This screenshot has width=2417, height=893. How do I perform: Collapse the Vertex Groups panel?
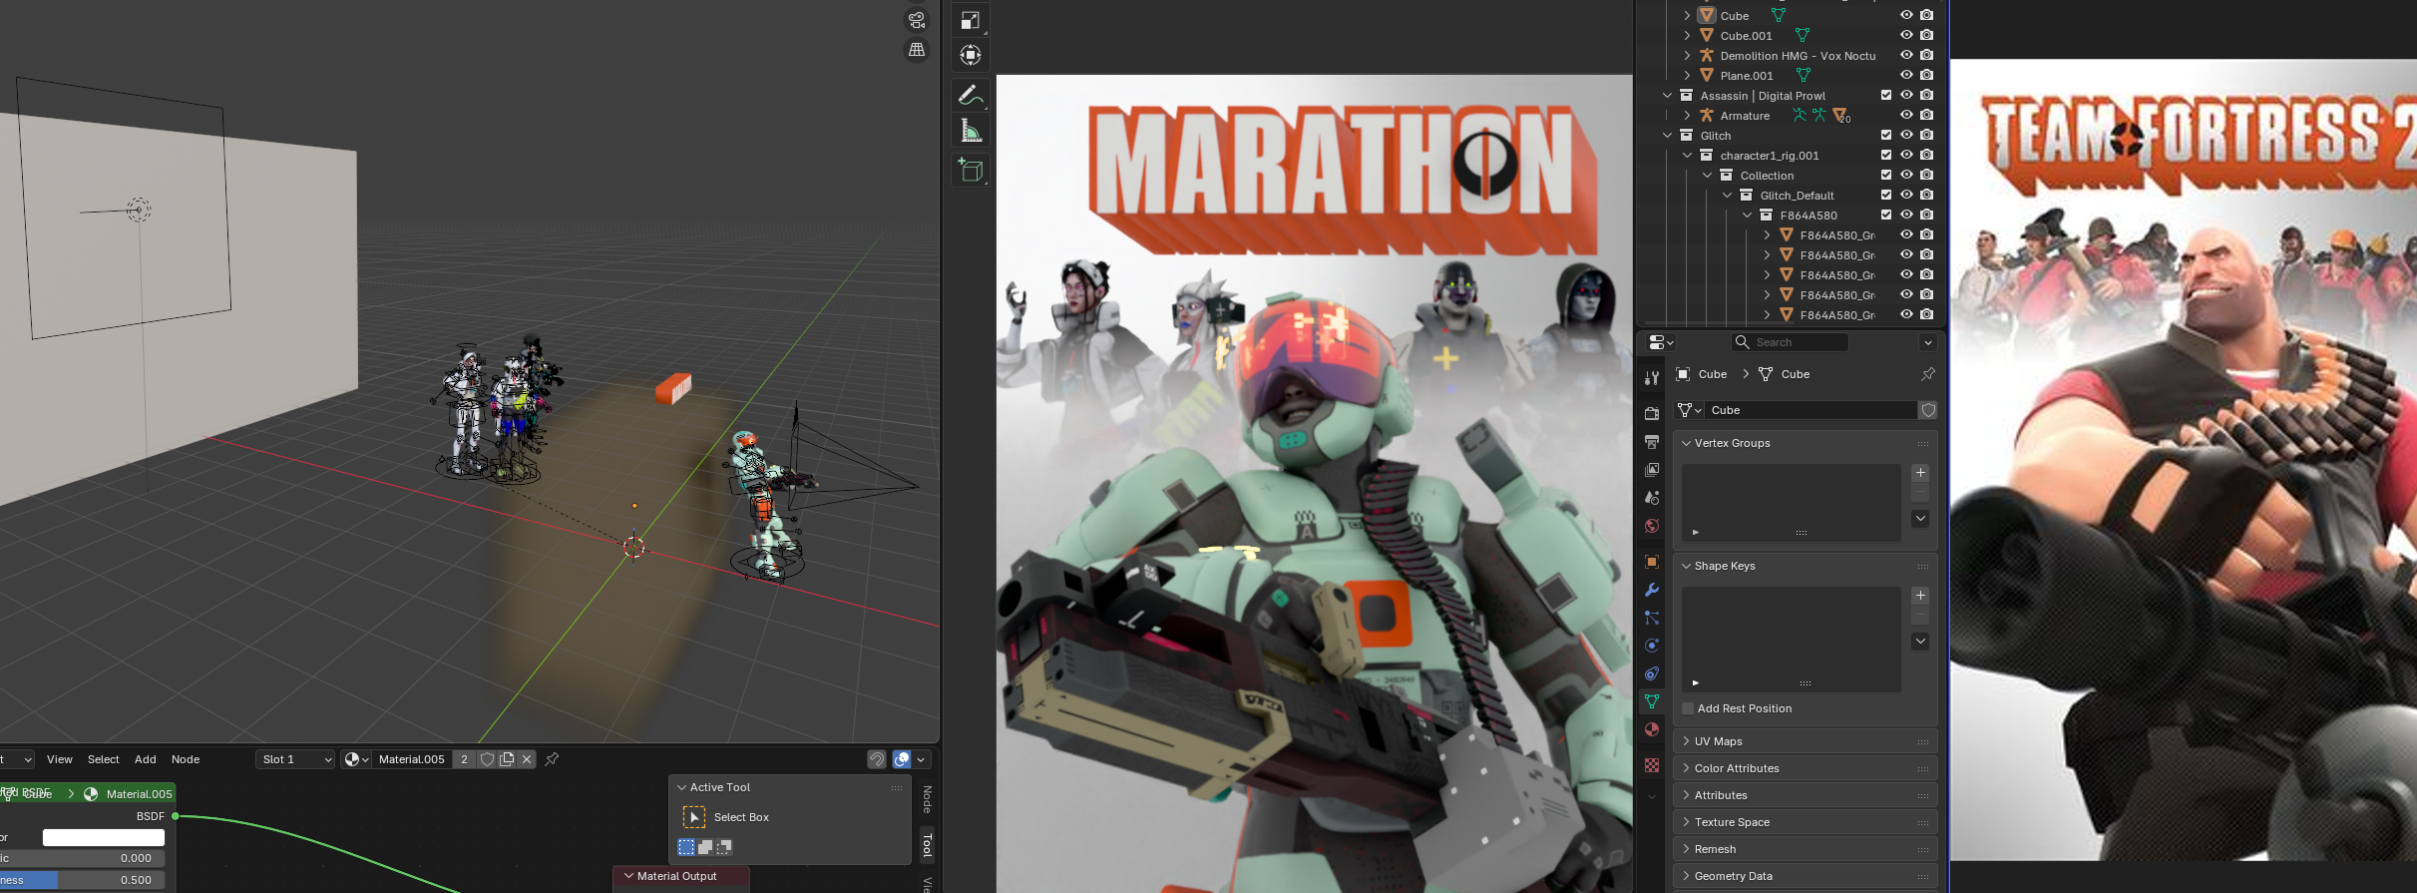(1805, 443)
